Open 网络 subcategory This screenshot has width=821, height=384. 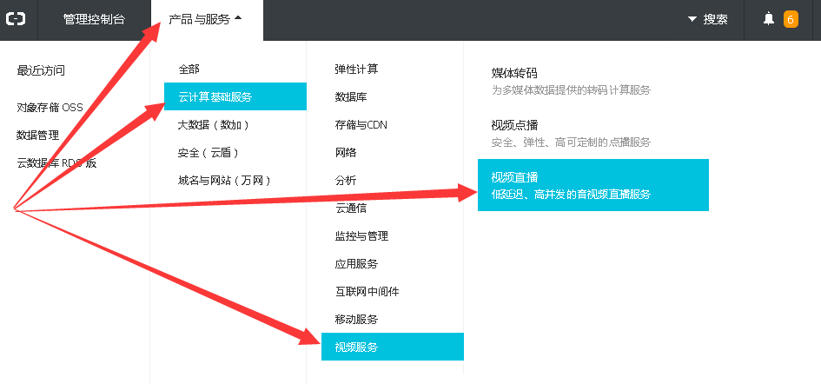346,152
